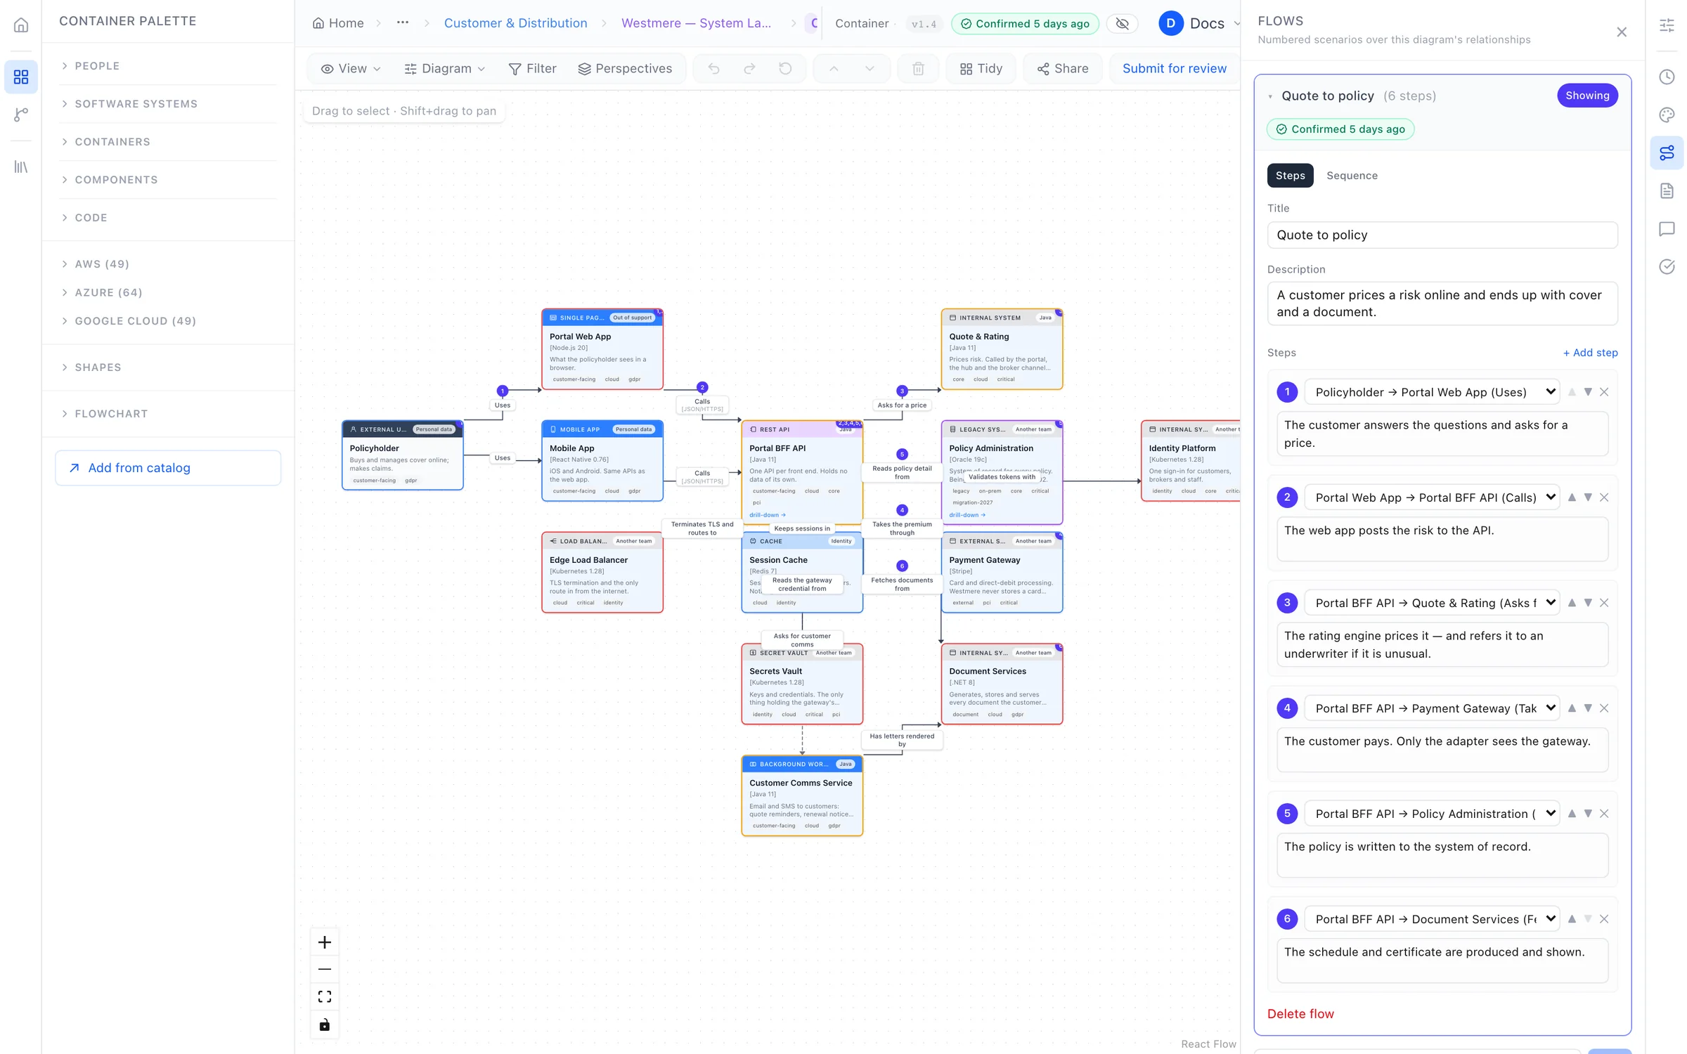This screenshot has width=1687, height=1054.
Task: Open the comments speech bubble icon
Action: point(1667,228)
